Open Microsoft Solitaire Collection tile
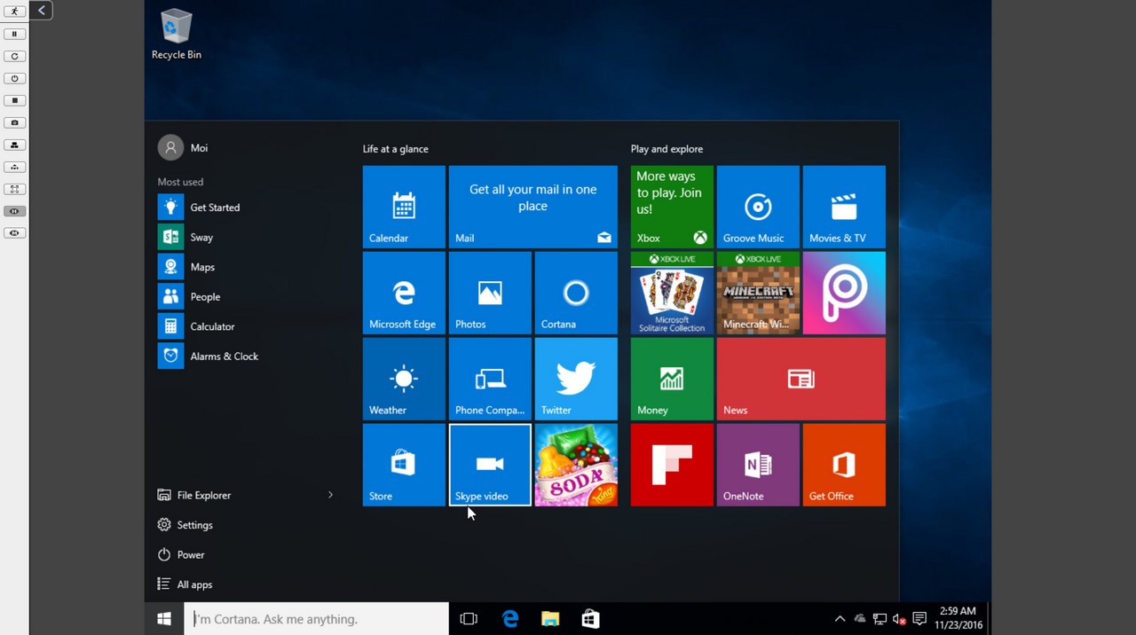The width and height of the screenshot is (1136, 635). (x=672, y=293)
